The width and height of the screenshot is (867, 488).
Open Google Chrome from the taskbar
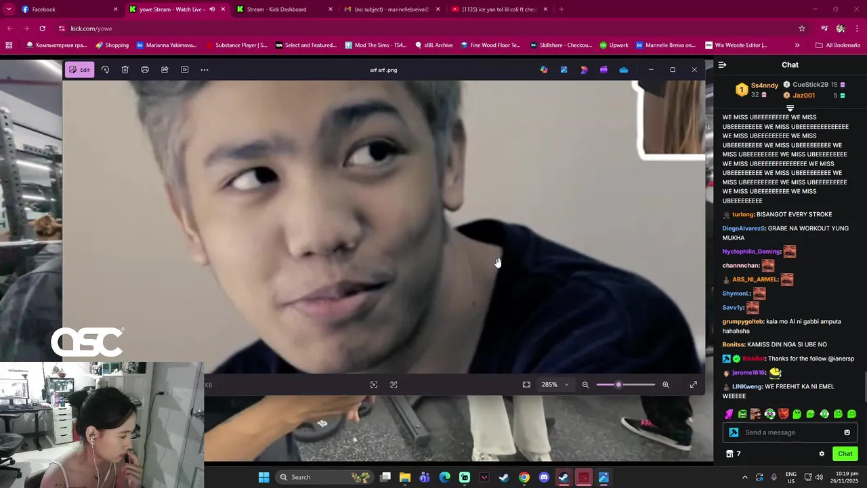point(524,477)
